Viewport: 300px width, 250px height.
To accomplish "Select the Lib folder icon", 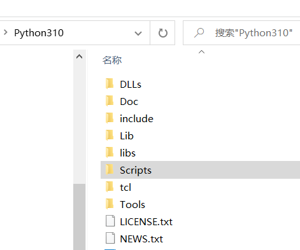I will point(110,135).
